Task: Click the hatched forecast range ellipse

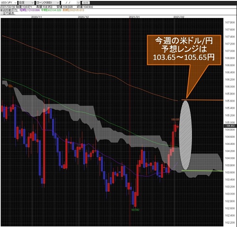Action: pos(185,135)
